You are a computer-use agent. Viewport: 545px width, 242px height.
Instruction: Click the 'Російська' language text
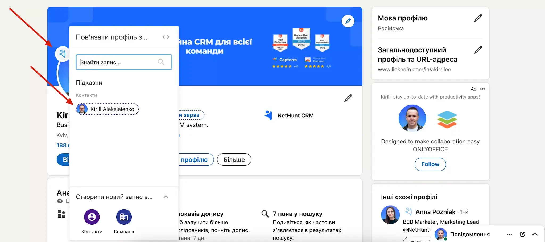click(x=391, y=28)
